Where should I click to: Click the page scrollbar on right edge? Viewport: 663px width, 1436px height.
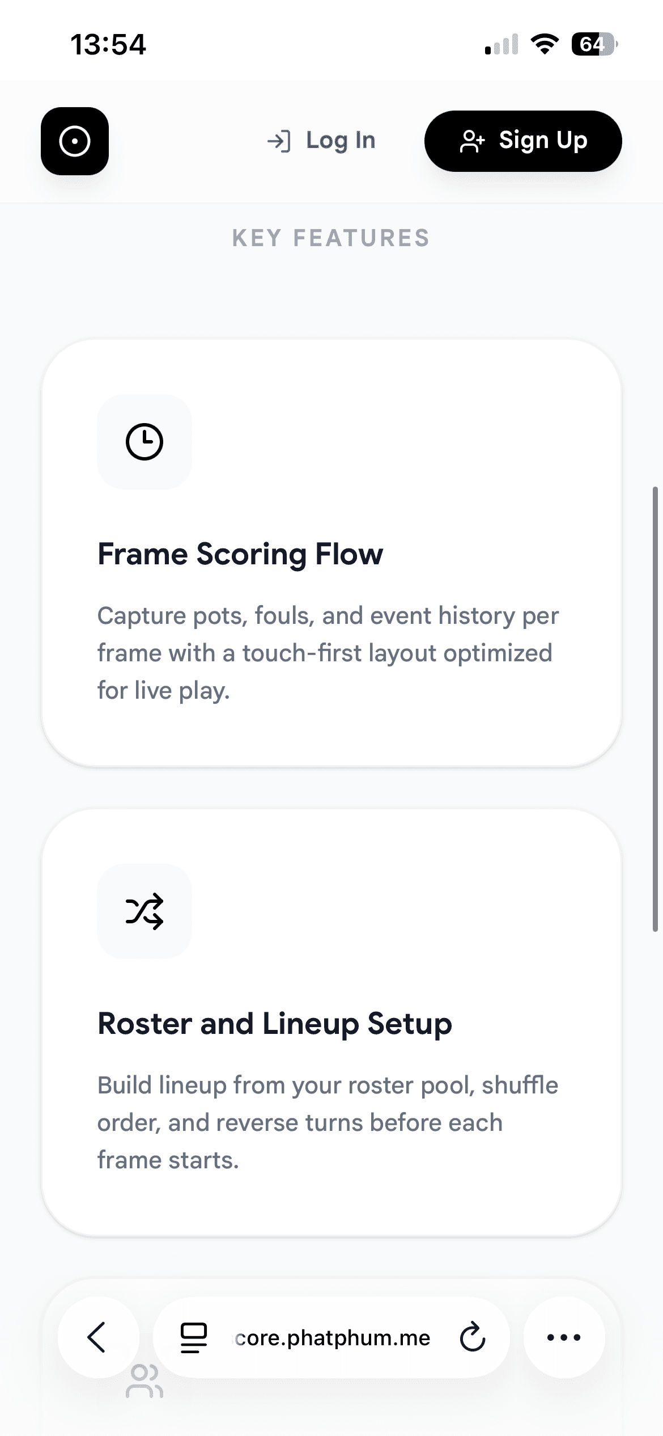click(655, 709)
